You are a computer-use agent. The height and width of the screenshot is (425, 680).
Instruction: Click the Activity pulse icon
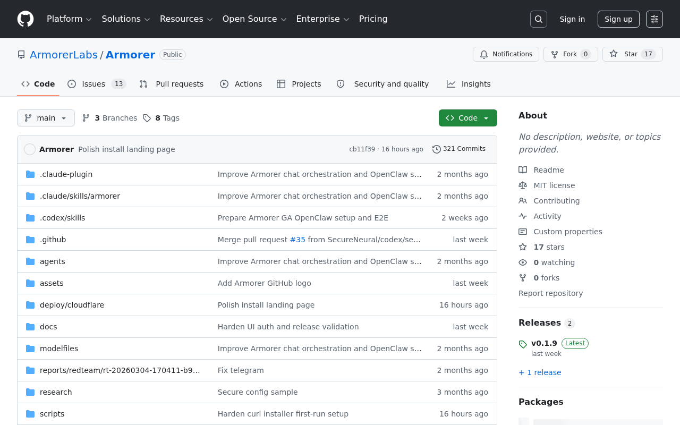click(x=523, y=216)
